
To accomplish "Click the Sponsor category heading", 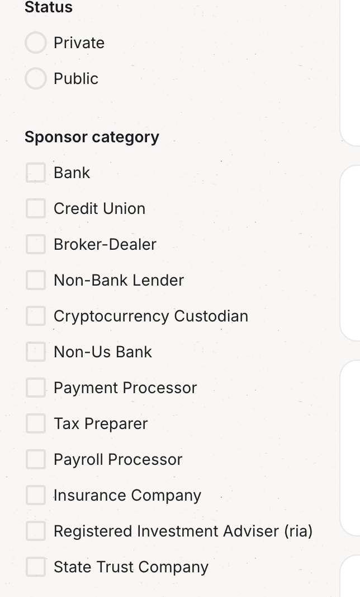I will click(x=92, y=137).
